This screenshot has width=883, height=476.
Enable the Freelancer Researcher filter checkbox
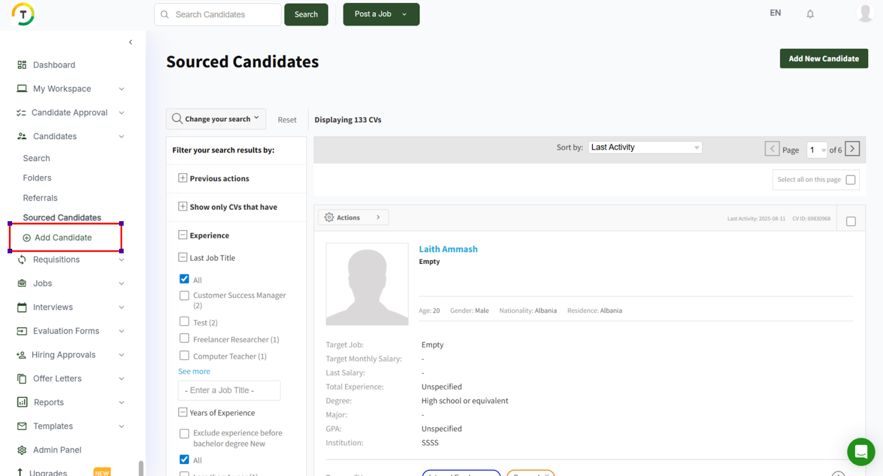184,339
